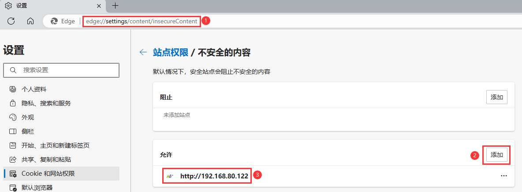The width and height of the screenshot is (522, 192).
Task: Open 侧栏 sidebar settings
Action: 28,131
